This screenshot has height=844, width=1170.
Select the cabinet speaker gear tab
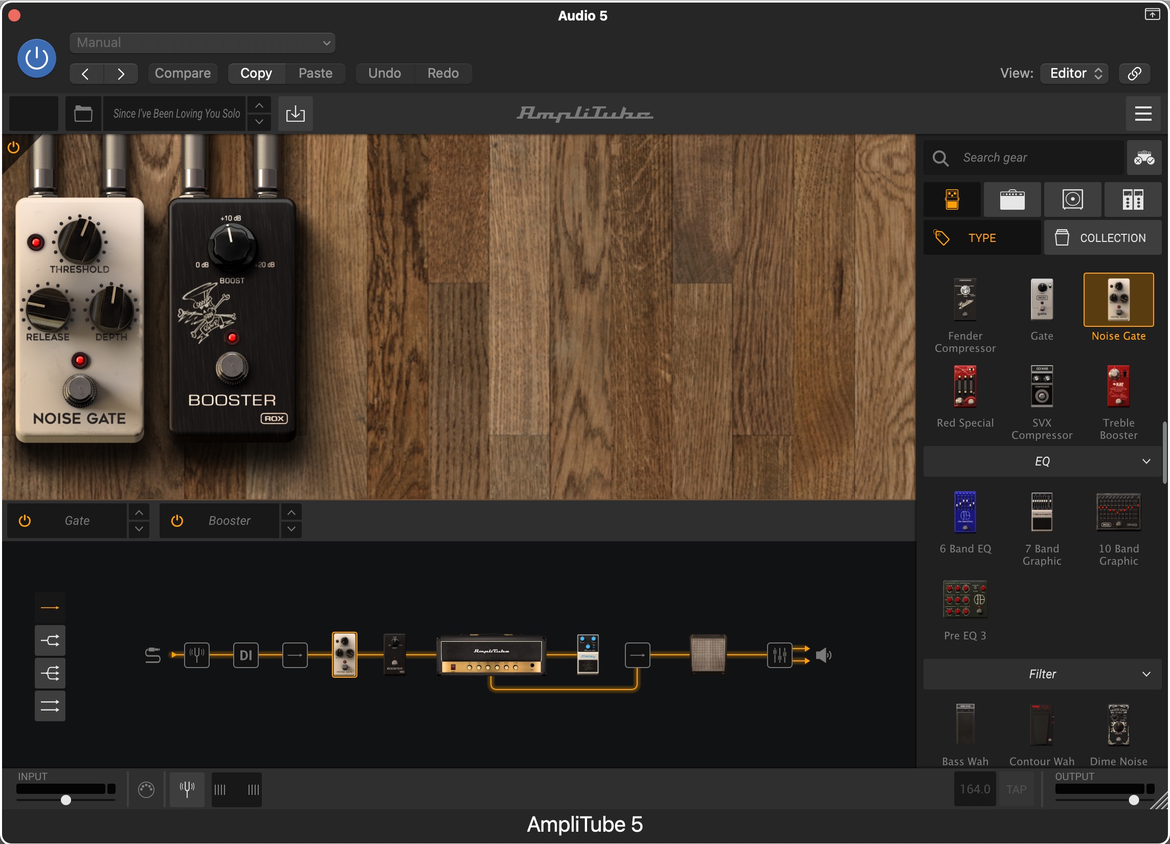tap(1072, 199)
